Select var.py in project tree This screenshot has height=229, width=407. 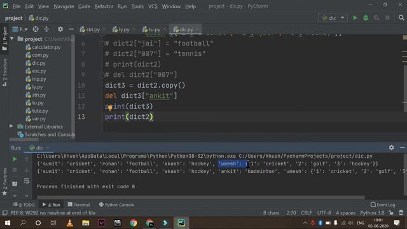pos(36,119)
